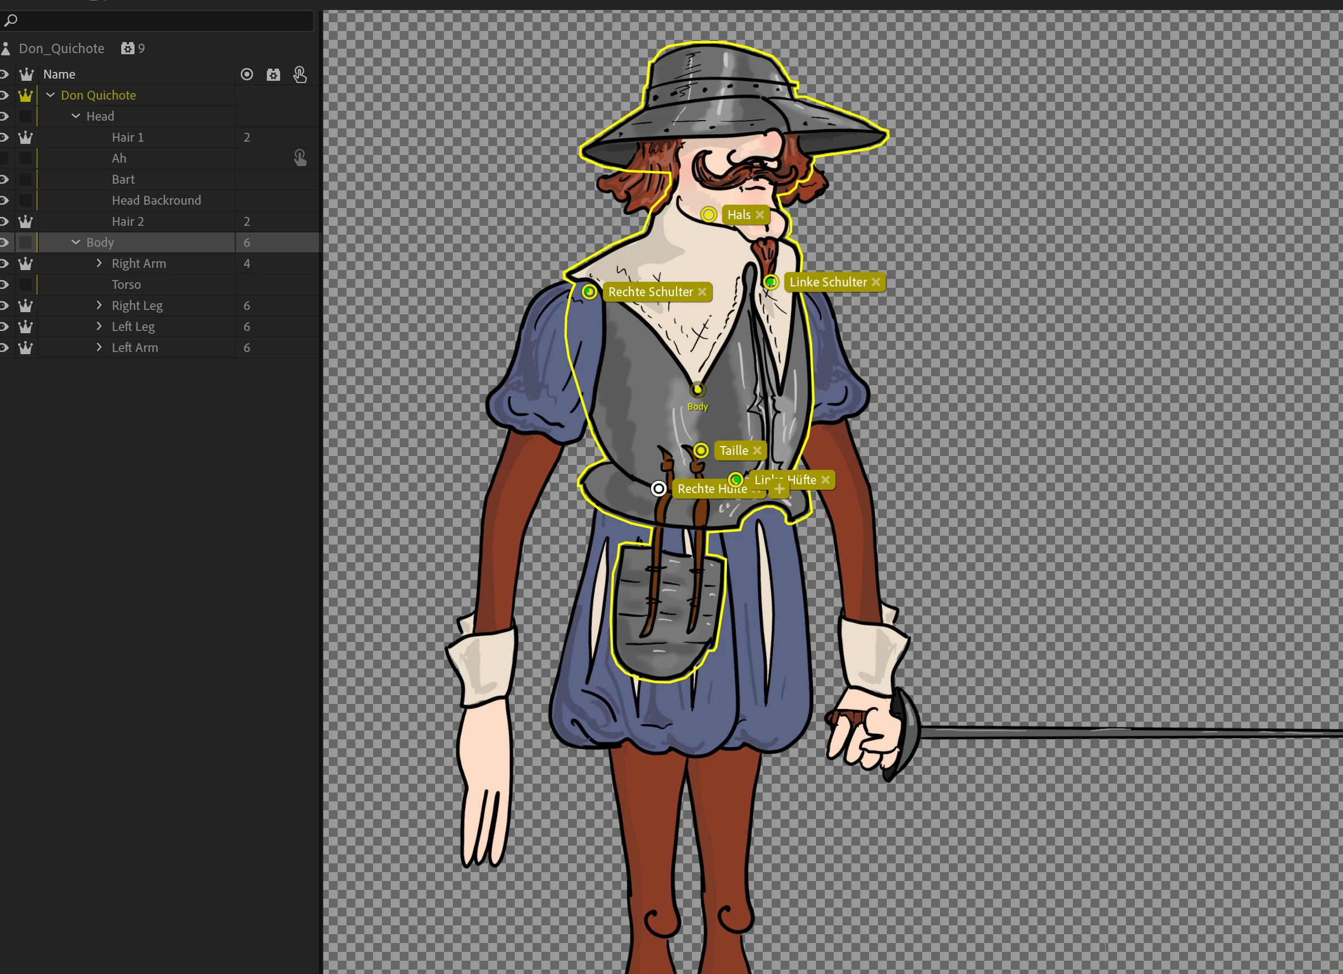Expand the Left Leg group
This screenshot has width=1343, height=974.
point(100,327)
